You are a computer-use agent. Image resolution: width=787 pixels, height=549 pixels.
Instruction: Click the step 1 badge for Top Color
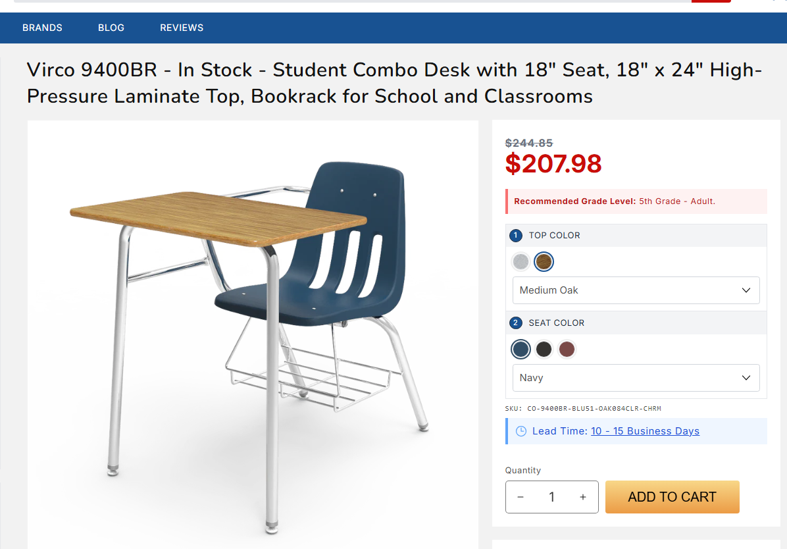coord(515,236)
